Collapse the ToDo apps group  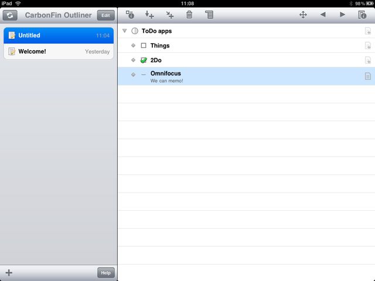point(125,30)
